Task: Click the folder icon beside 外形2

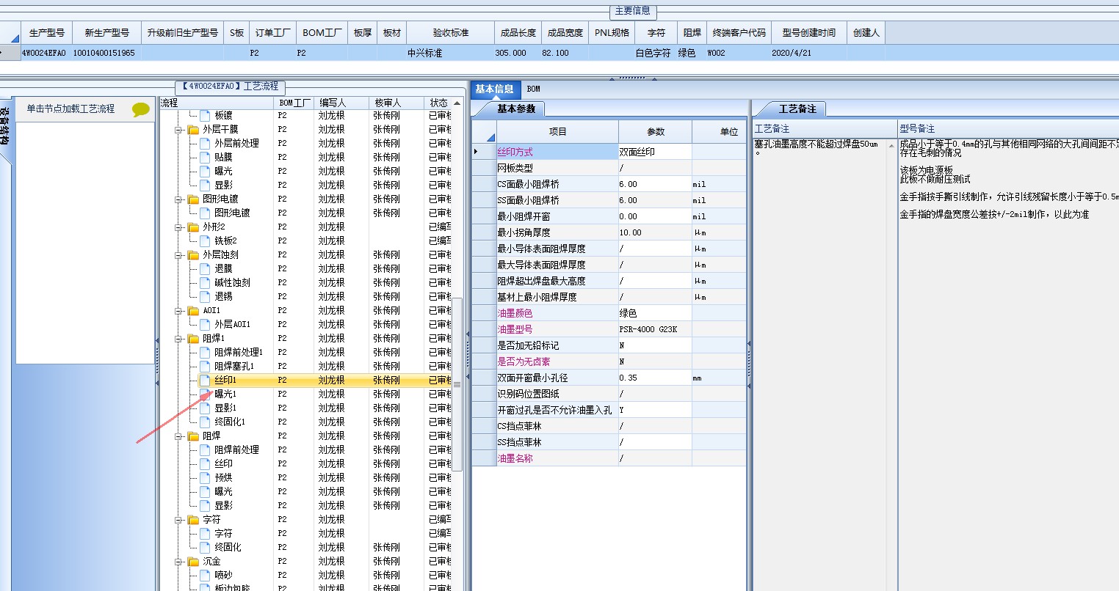Action: (194, 227)
